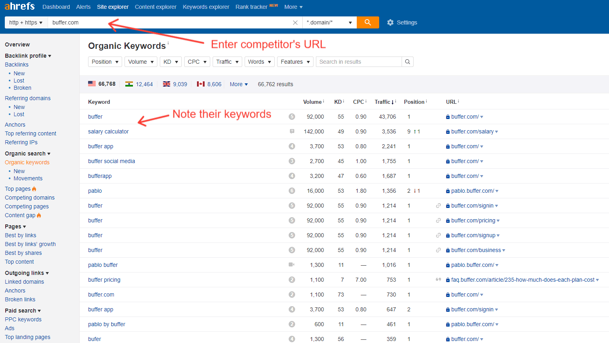Open the Dashboard menu item
609x343 pixels.
click(56, 7)
